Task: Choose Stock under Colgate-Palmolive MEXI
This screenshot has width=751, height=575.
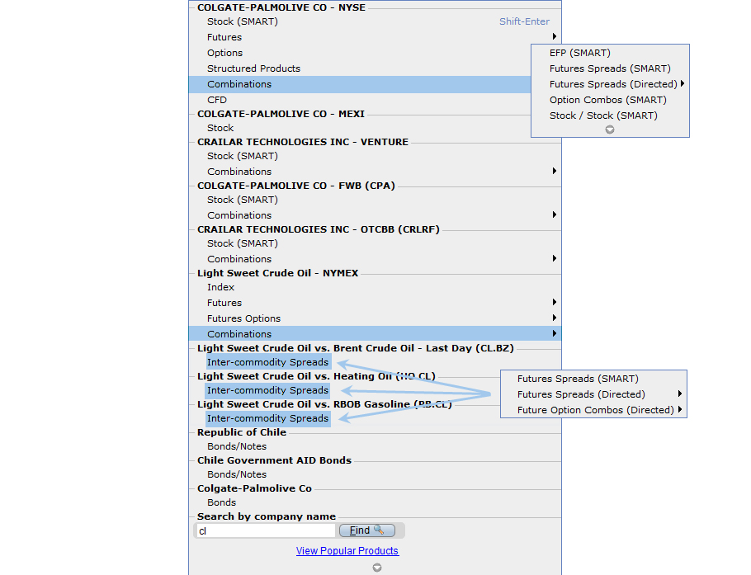Action: [220, 128]
